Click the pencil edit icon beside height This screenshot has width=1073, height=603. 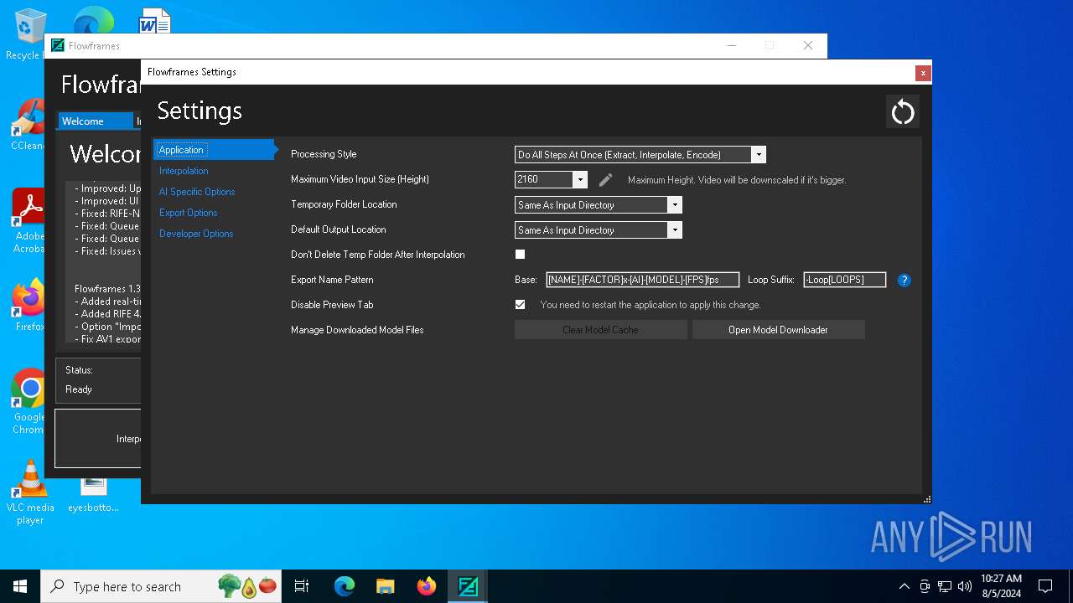click(606, 179)
